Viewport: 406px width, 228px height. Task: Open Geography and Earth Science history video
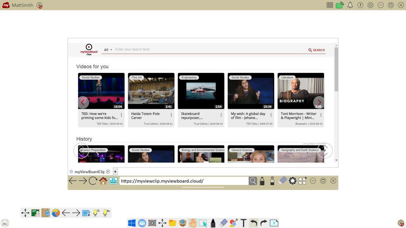tap(301, 154)
